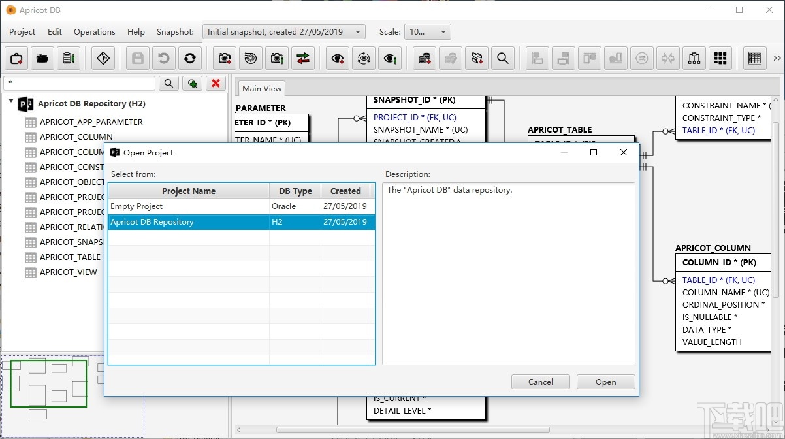
Task: Collapse the Apricot DB Repository tree node
Action: 11,102
